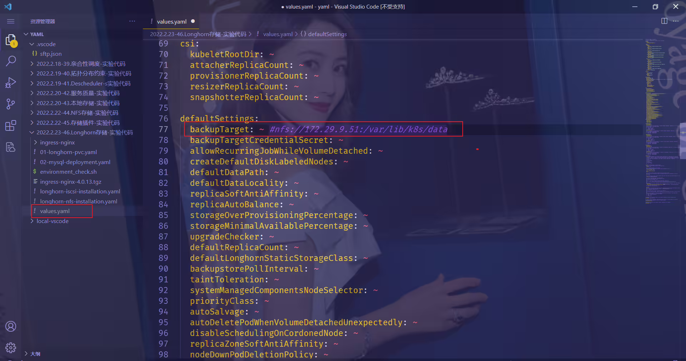
Task: Open sftp.json file
Action: (51, 54)
